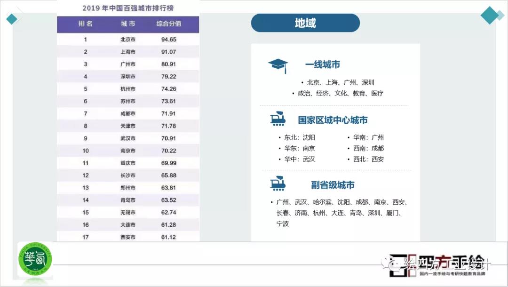Click the graduation cap icon
This screenshot has width=508, height=287.
pyautogui.click(x=278, y=66)
